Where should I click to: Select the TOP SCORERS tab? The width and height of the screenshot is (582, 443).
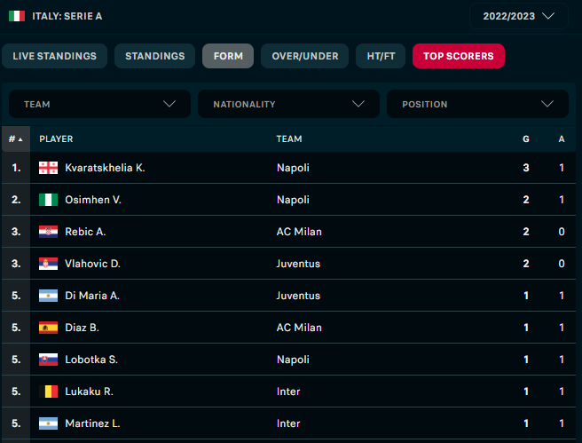pos(459,56)
